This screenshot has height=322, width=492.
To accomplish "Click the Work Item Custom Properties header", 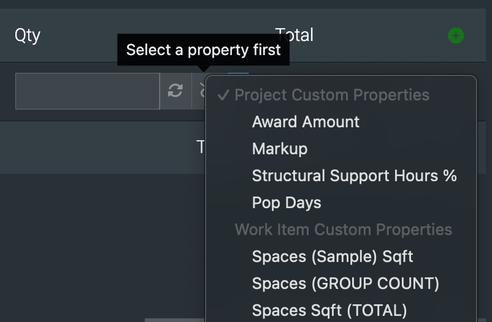I will [x=344, y=230].
